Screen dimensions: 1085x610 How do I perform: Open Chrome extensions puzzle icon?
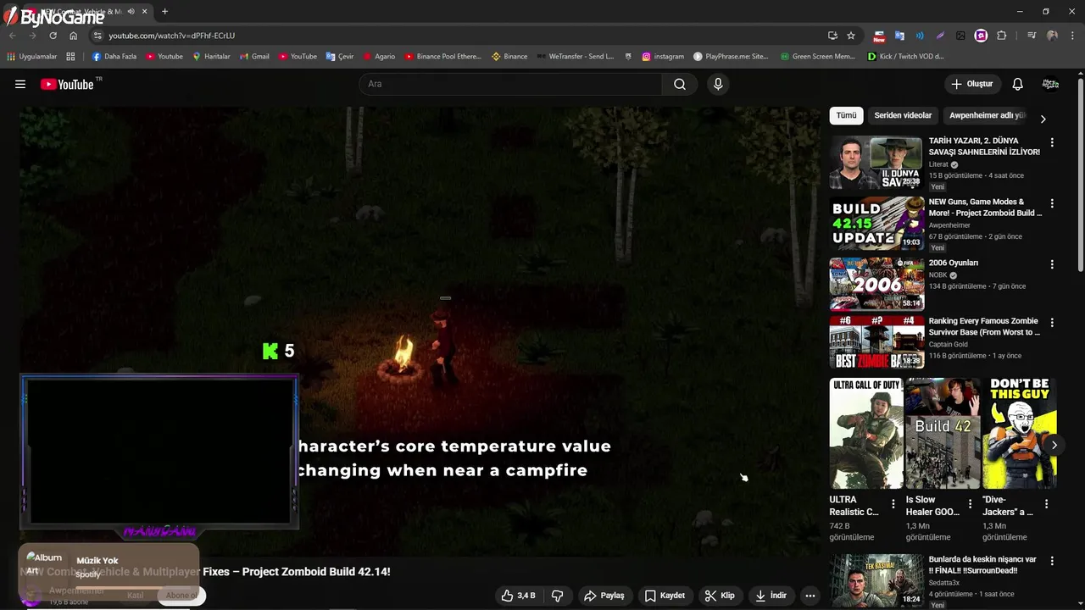click(1002, 36)
